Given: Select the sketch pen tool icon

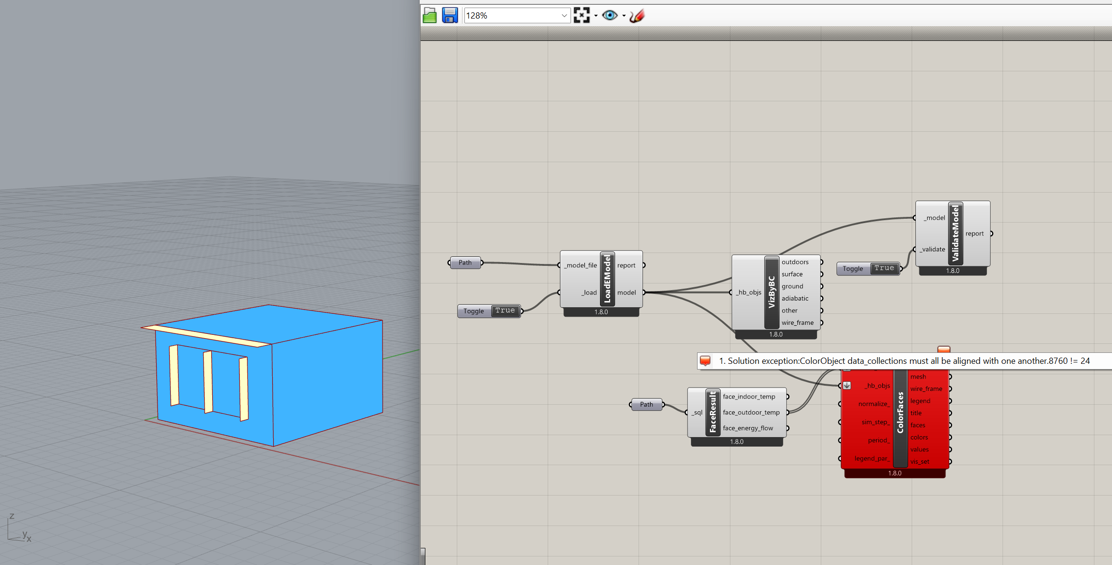Looking at the screenshot, I should coord(637,15).
